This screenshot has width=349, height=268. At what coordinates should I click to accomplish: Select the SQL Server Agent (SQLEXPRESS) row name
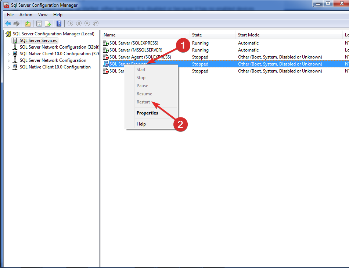140,57
